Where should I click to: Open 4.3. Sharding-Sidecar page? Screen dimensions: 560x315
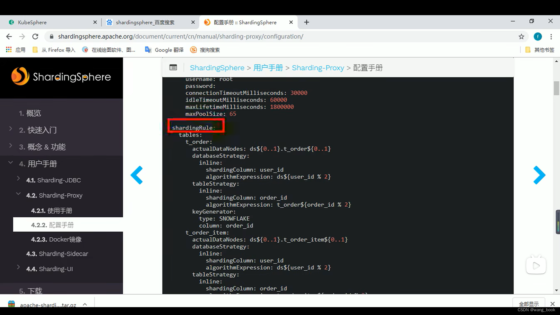coord(57,254)
